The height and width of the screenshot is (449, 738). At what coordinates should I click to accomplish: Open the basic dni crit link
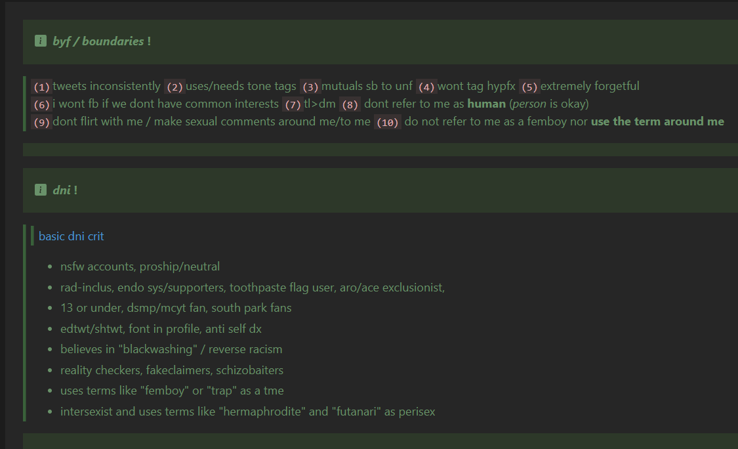(71, 236)
